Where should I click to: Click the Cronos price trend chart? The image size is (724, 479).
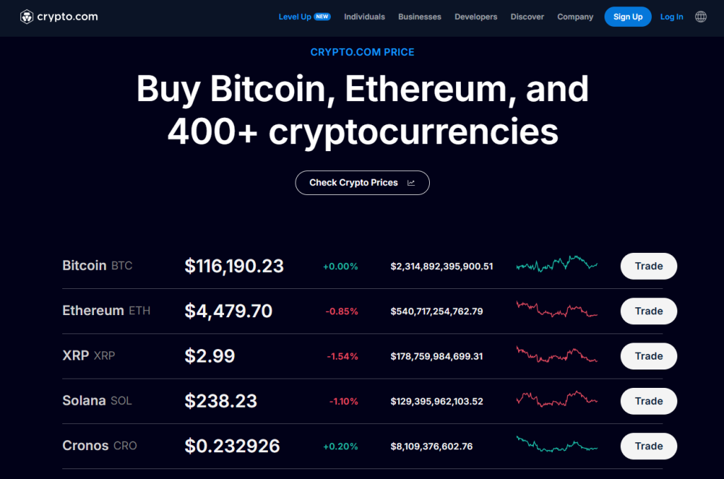point(557,444)
